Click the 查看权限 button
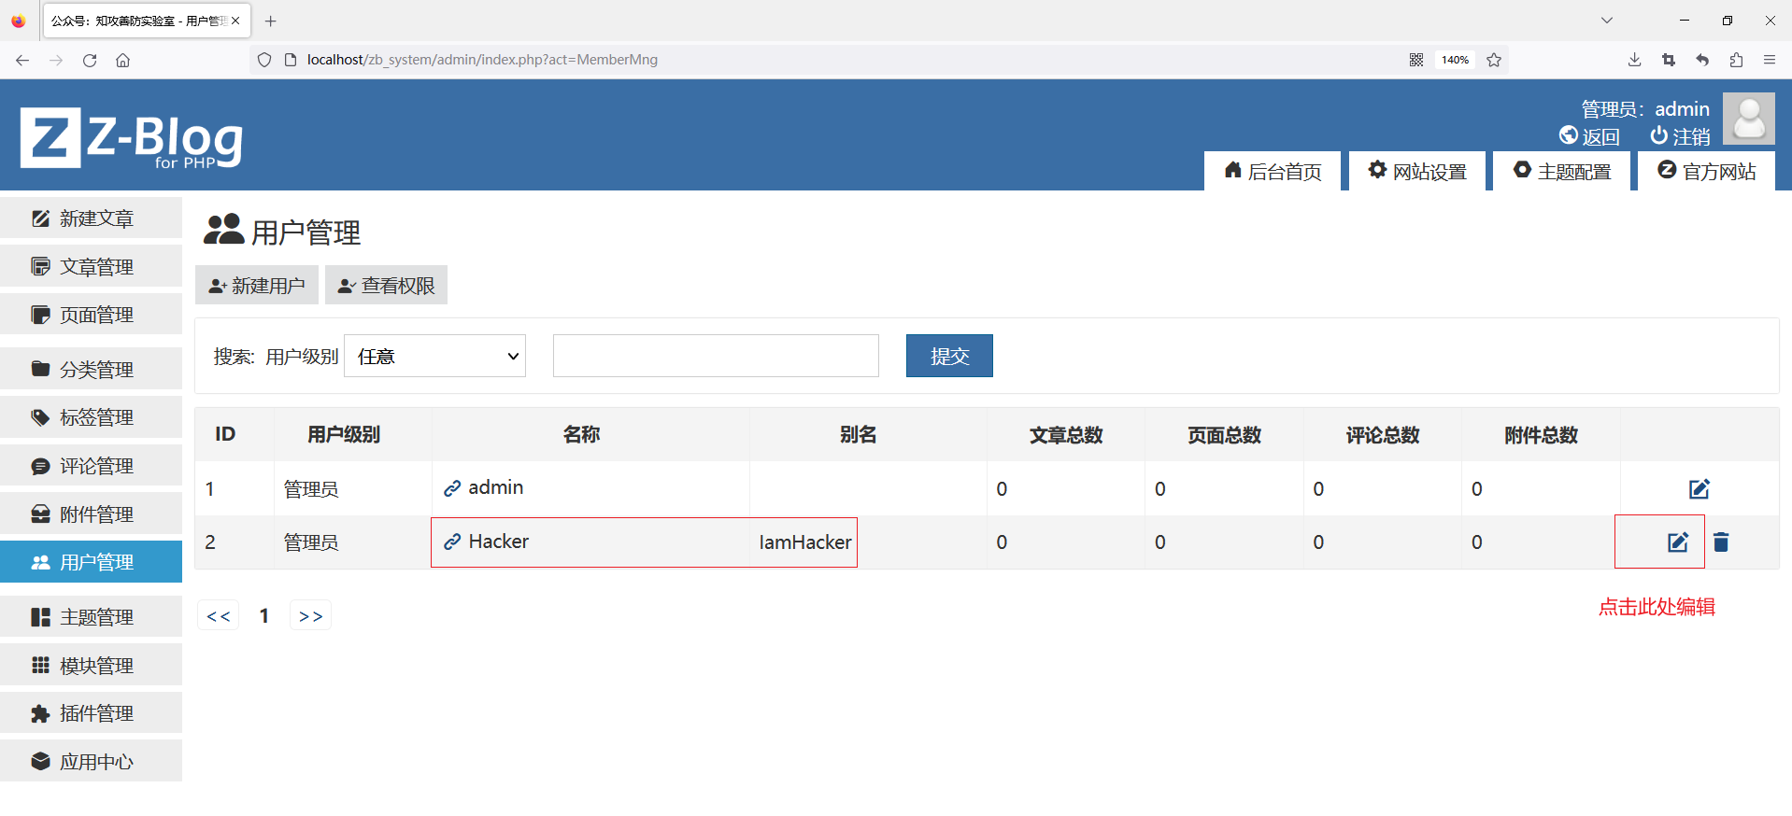Image resolution: width=1792 pixels, height=816 pixels. point(387,285)
